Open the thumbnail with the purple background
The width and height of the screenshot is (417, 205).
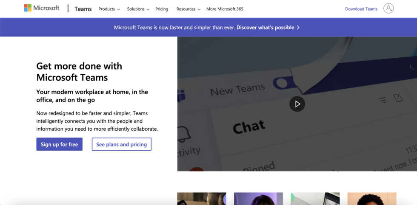pyautogui.click(x=258, y=199)
